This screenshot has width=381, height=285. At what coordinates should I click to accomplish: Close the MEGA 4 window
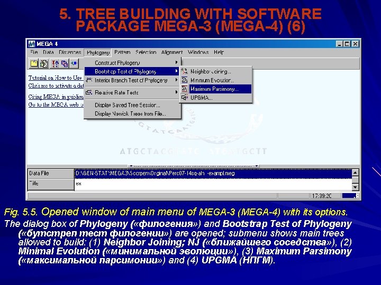click(356, 44)
